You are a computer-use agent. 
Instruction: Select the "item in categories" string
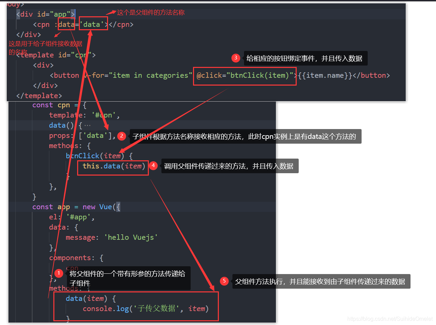151,75
